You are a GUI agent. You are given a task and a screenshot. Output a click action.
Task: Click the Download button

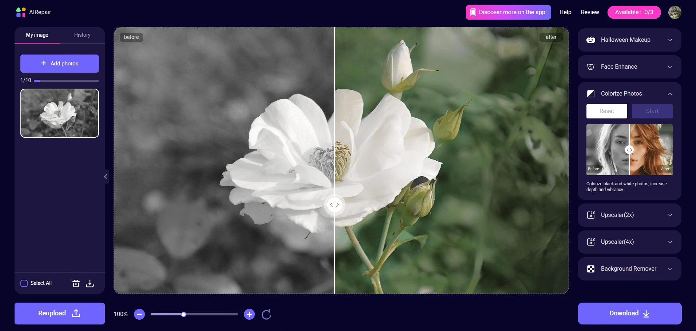[629, 313]
